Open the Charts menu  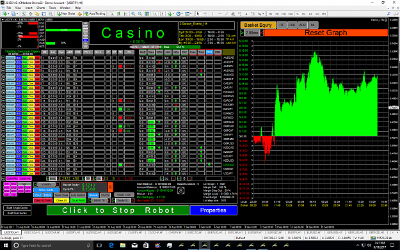(40, 8)
